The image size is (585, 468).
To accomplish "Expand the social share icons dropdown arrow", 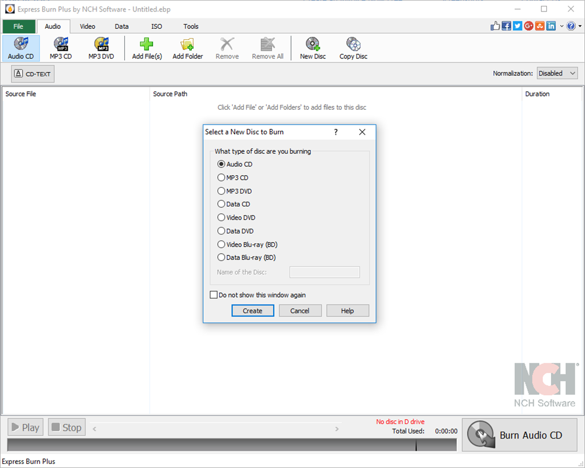I will pyautogui.click(x=561, y=26).
